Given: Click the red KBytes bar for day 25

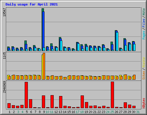Looking at the screenshot, I should click(x=113, y=95).
